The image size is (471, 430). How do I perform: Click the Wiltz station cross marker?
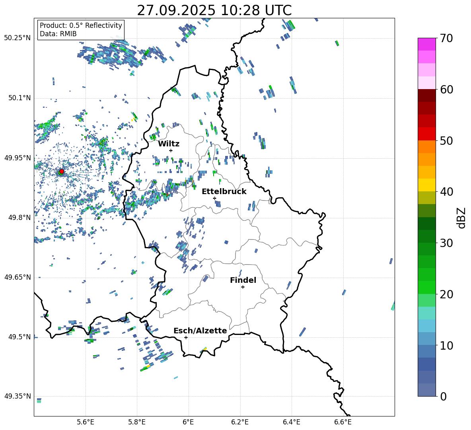[171, 150]
